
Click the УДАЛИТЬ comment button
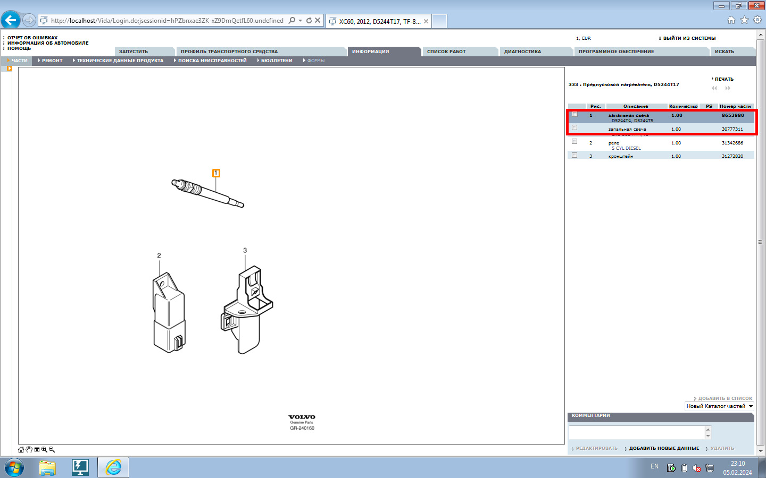[x=722, y=448]
